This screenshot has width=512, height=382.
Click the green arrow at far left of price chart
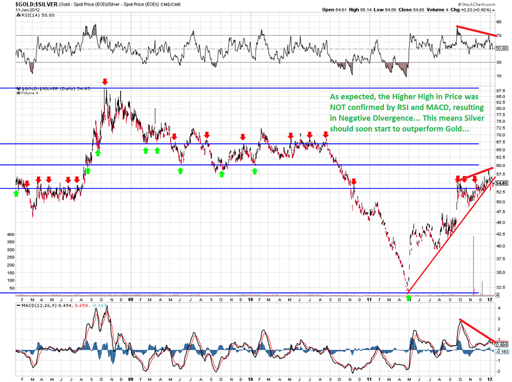pyautogui.click(x=16, y=193)
